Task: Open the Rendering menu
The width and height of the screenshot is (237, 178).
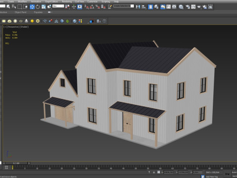Action: coord(67,1)
